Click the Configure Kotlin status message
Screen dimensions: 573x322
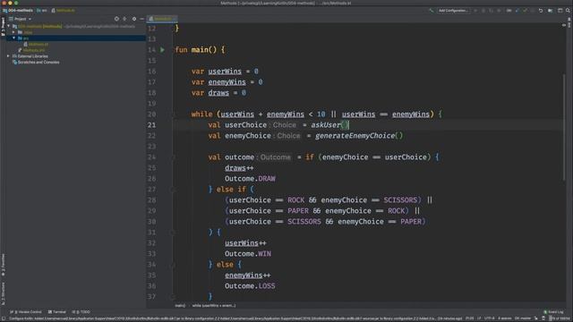235,318
